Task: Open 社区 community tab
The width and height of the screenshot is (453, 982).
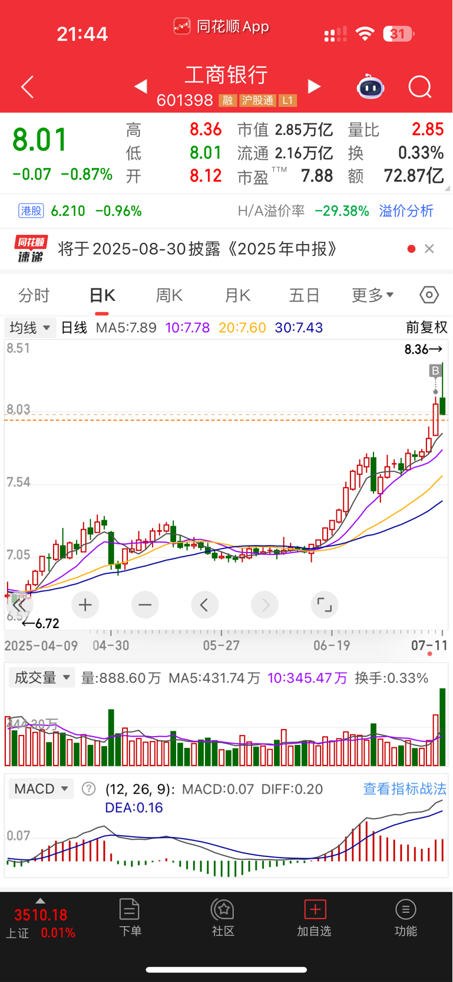Action: [x=223, y=917]
